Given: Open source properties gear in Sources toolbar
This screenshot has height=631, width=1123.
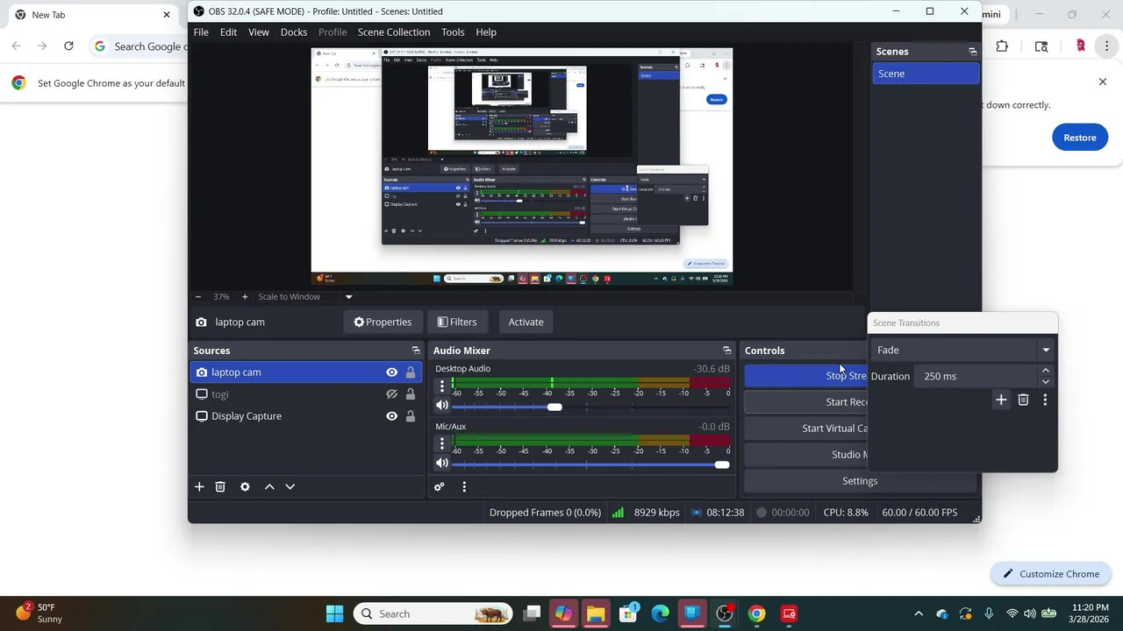Looking at the screenshot, I should [x=245, y=486].
